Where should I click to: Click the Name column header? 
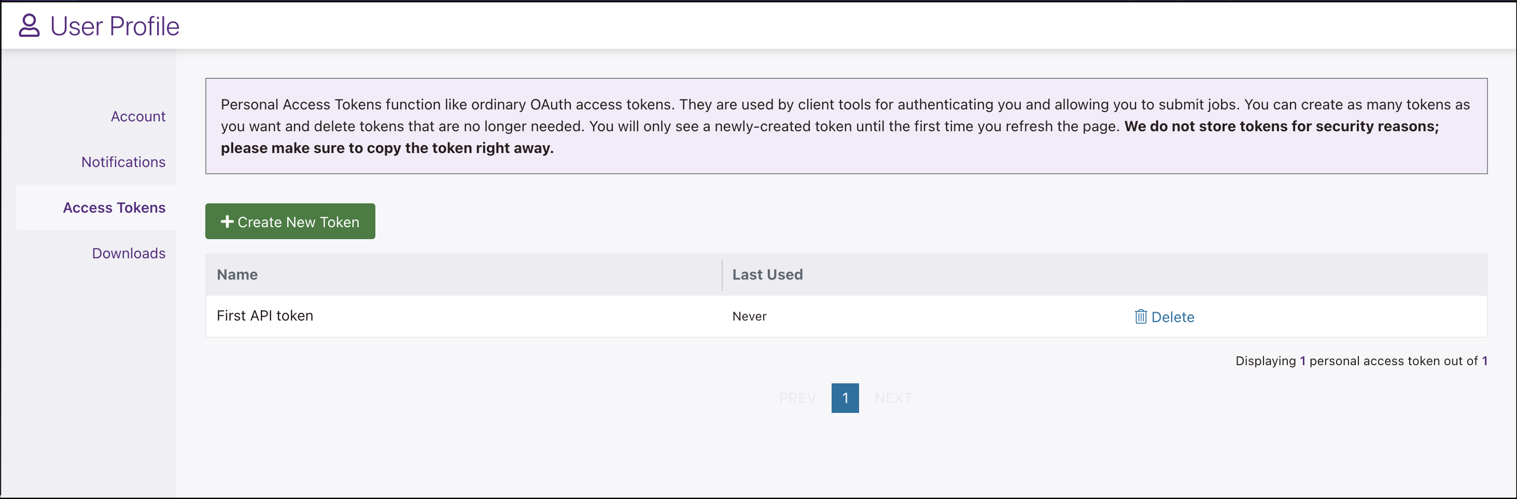pos(237,274)
